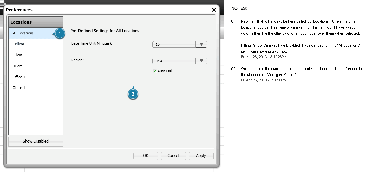Select the Fillem location
The height and width of the screenshot is (172, 371).
pos(36,55)
